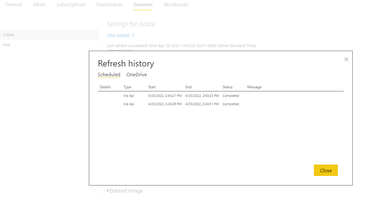
Task: Click the End column header
Action: tap(188, 87)
